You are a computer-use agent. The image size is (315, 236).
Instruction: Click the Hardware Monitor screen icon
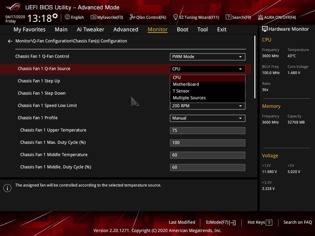[x=265, y=29]
